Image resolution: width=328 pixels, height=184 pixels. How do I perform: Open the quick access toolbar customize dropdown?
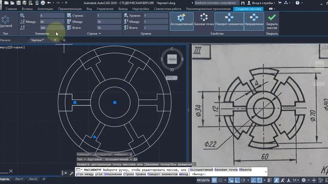66,3
